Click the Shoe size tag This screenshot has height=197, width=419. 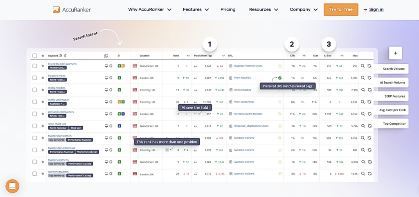click(x=76, y=128)
